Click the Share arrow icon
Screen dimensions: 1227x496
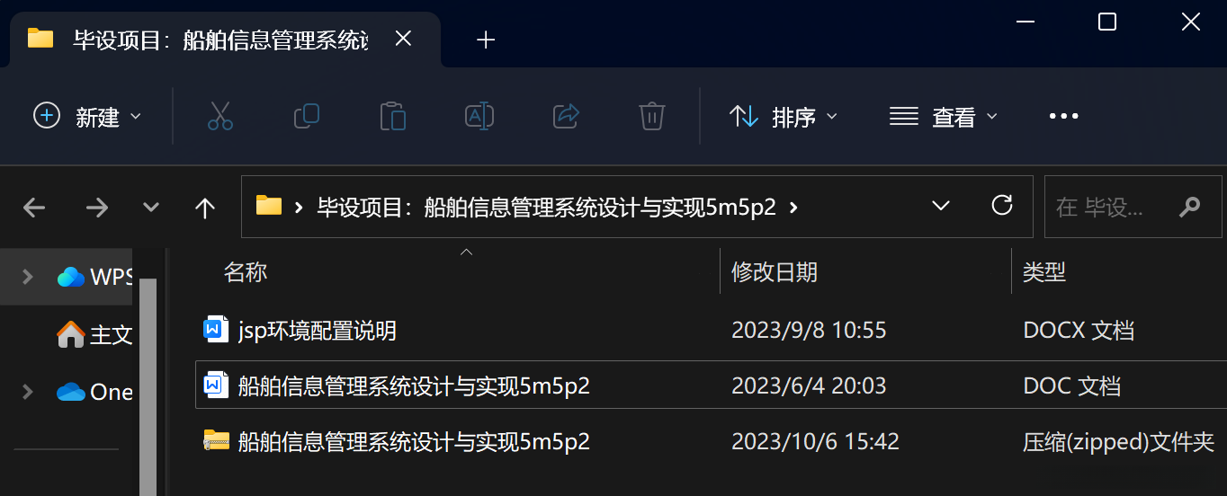click(566, 116)
